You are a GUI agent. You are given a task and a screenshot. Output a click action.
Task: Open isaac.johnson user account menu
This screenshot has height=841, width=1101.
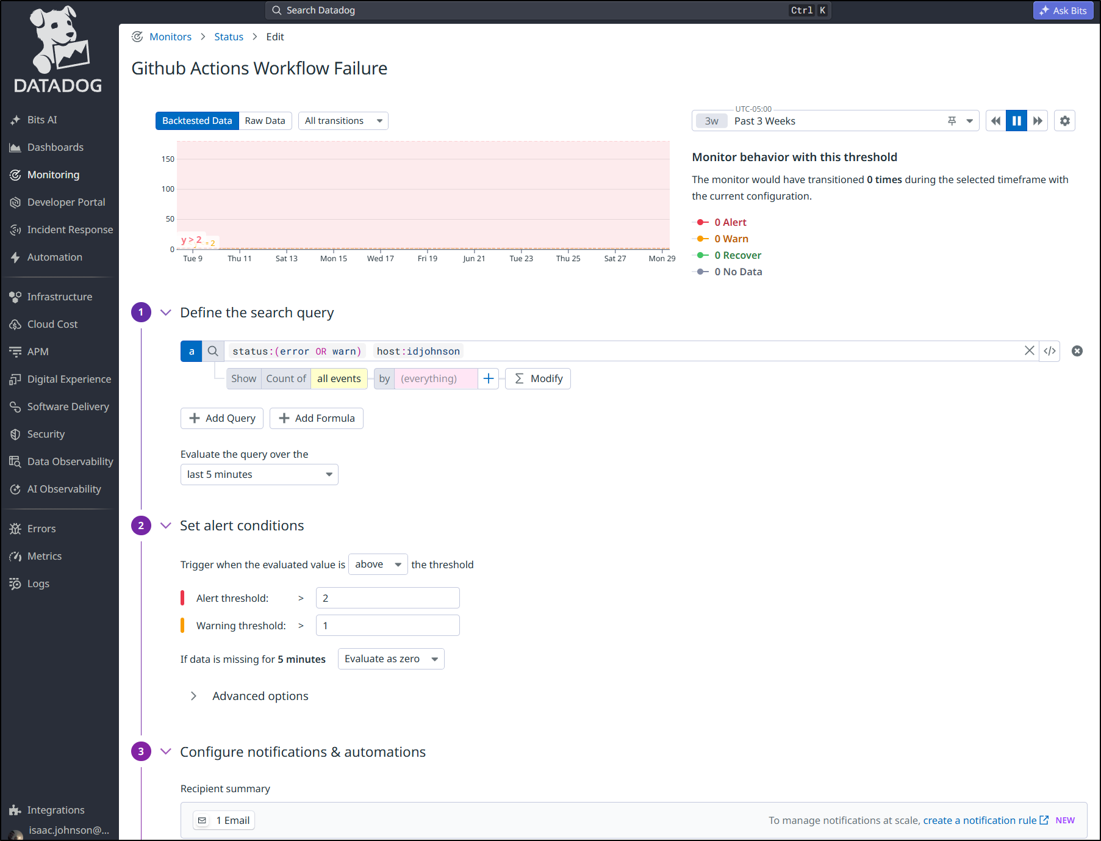coord(60,831)
